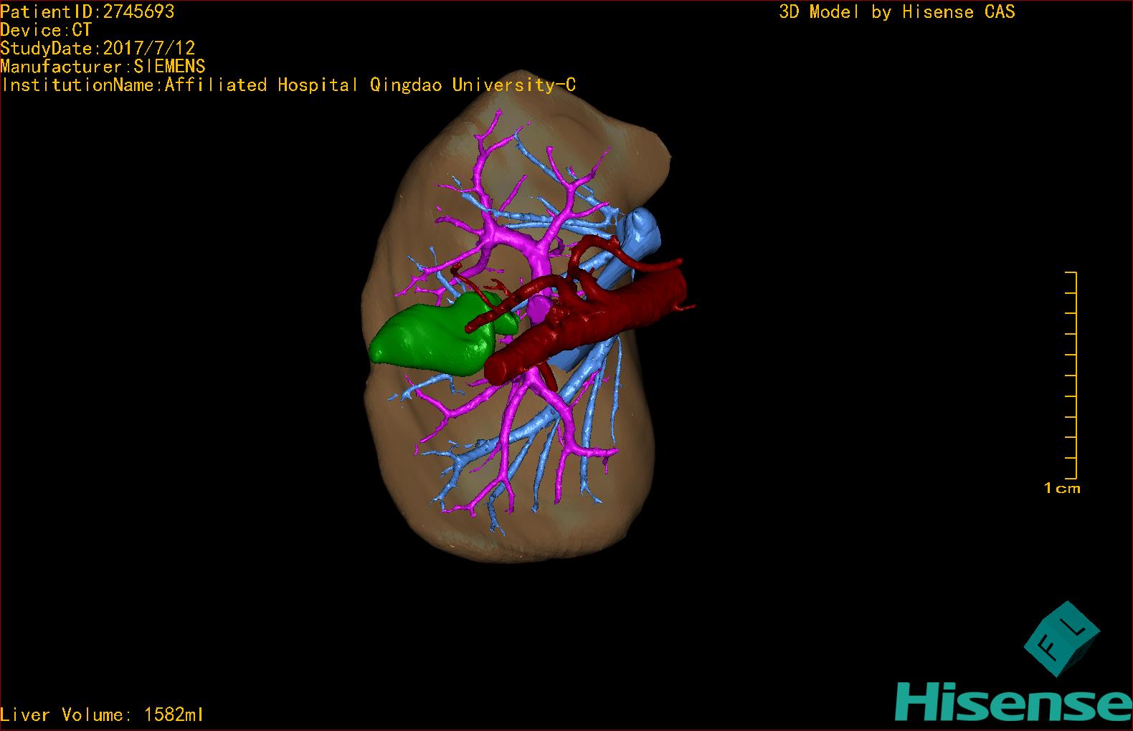The height and width of the screenshot is (731, 1133).
Task: Click the "PatientID:2745693" overlay text
Action: tap(87, 11)
